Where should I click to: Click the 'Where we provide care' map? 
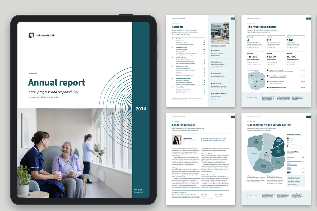257,80
